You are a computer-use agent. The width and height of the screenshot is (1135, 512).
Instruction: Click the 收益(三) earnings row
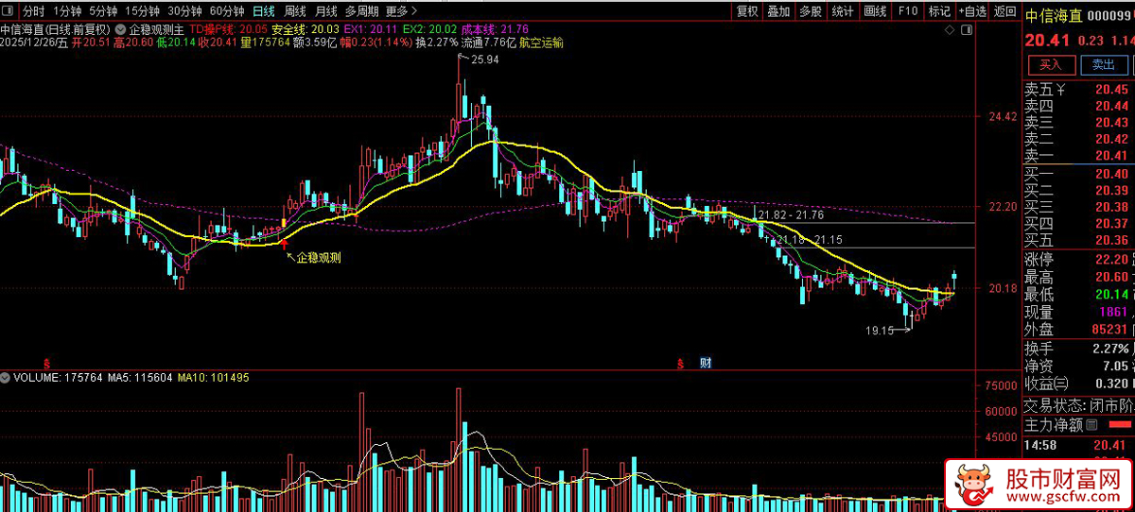[1078, 384]
